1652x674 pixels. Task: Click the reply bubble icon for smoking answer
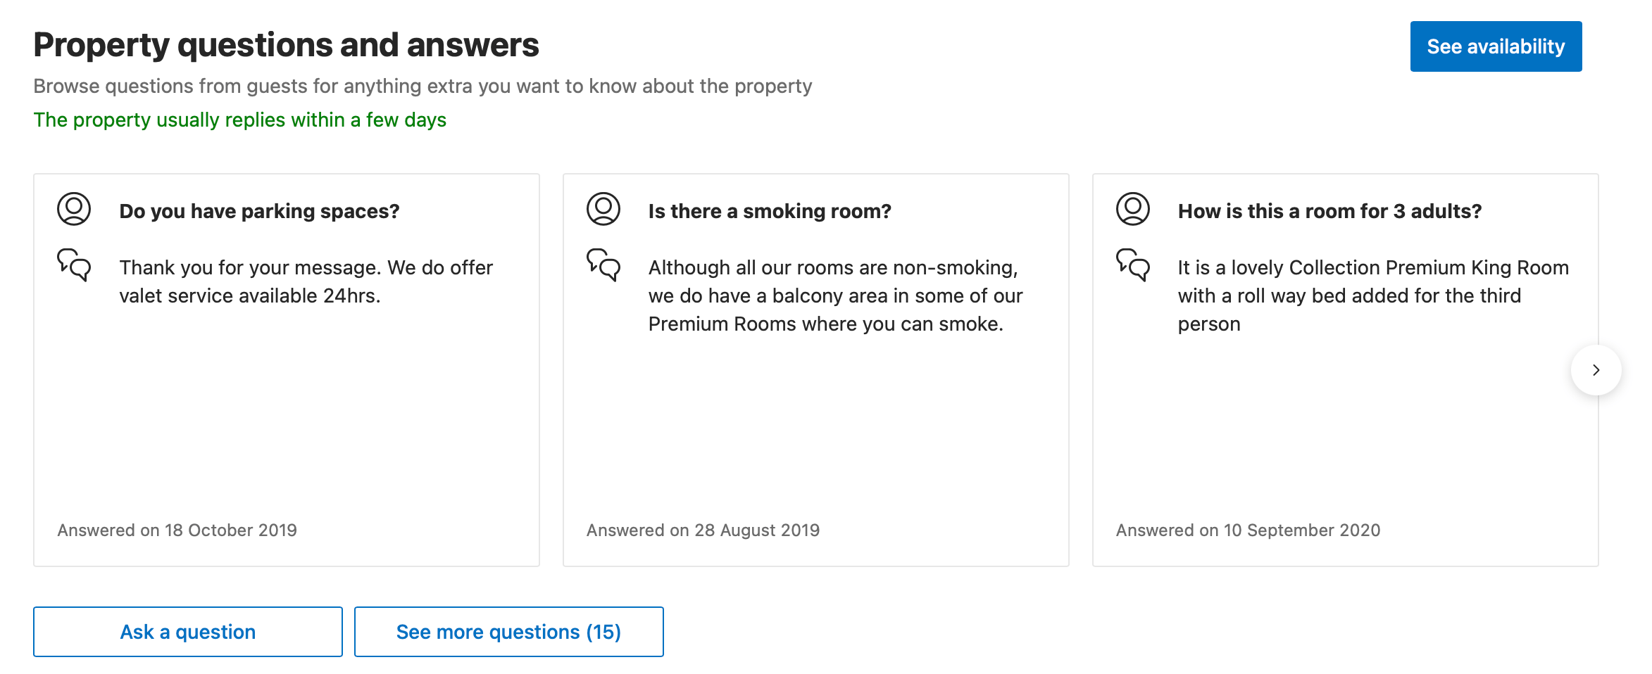point(603,267)
